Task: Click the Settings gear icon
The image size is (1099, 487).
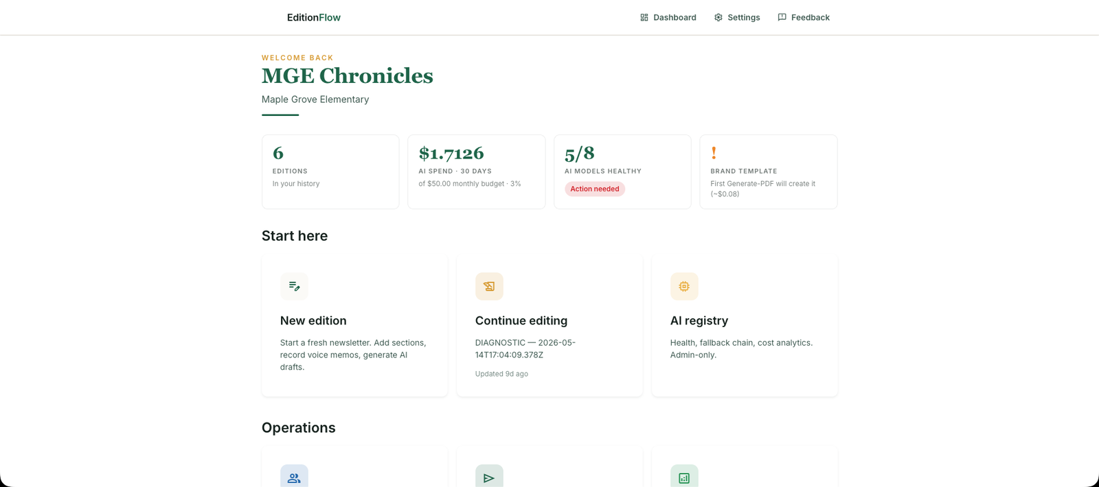Action: click(718, 18)
